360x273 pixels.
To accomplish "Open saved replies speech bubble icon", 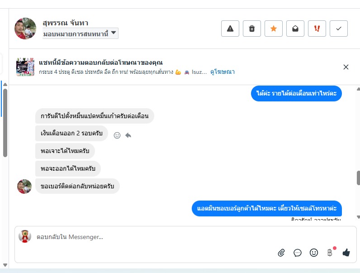I will click(x=298, y=253).
